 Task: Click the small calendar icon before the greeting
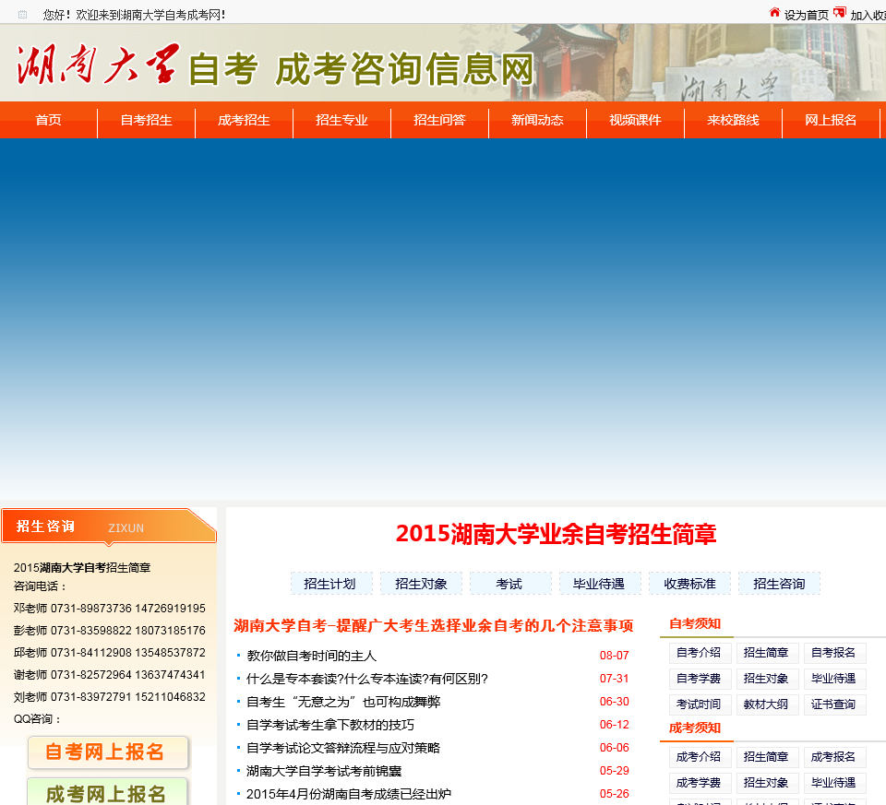pos(22,15)
